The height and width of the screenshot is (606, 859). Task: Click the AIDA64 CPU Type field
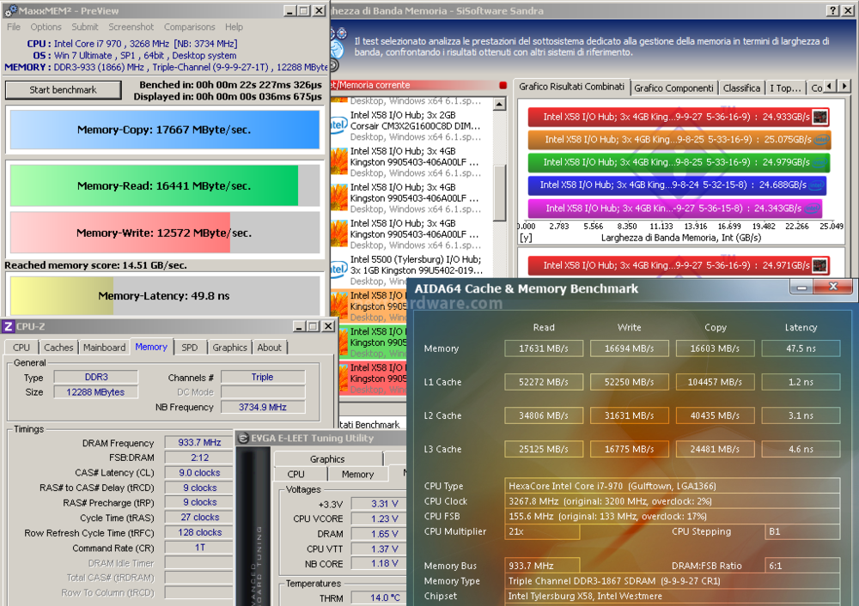(x=673, y=486)
